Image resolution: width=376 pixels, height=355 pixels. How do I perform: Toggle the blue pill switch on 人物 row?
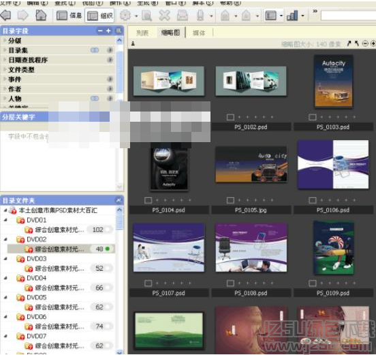pyautogui.click(x=95, y=98)
